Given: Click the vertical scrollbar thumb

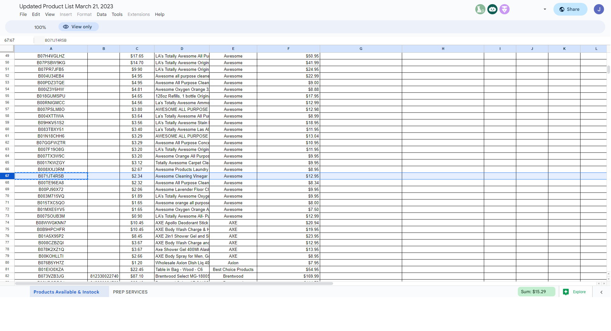Looking at the screenshot, I should [608, 70].
